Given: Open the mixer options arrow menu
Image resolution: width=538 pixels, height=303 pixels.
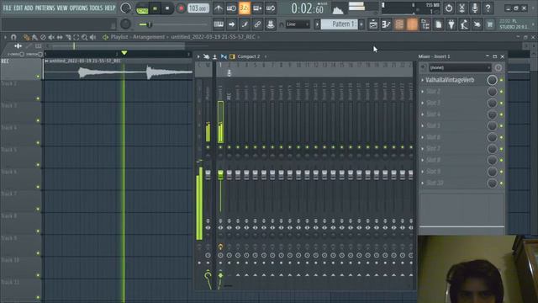Looking at the screenshot, I should tap(198, 56).
